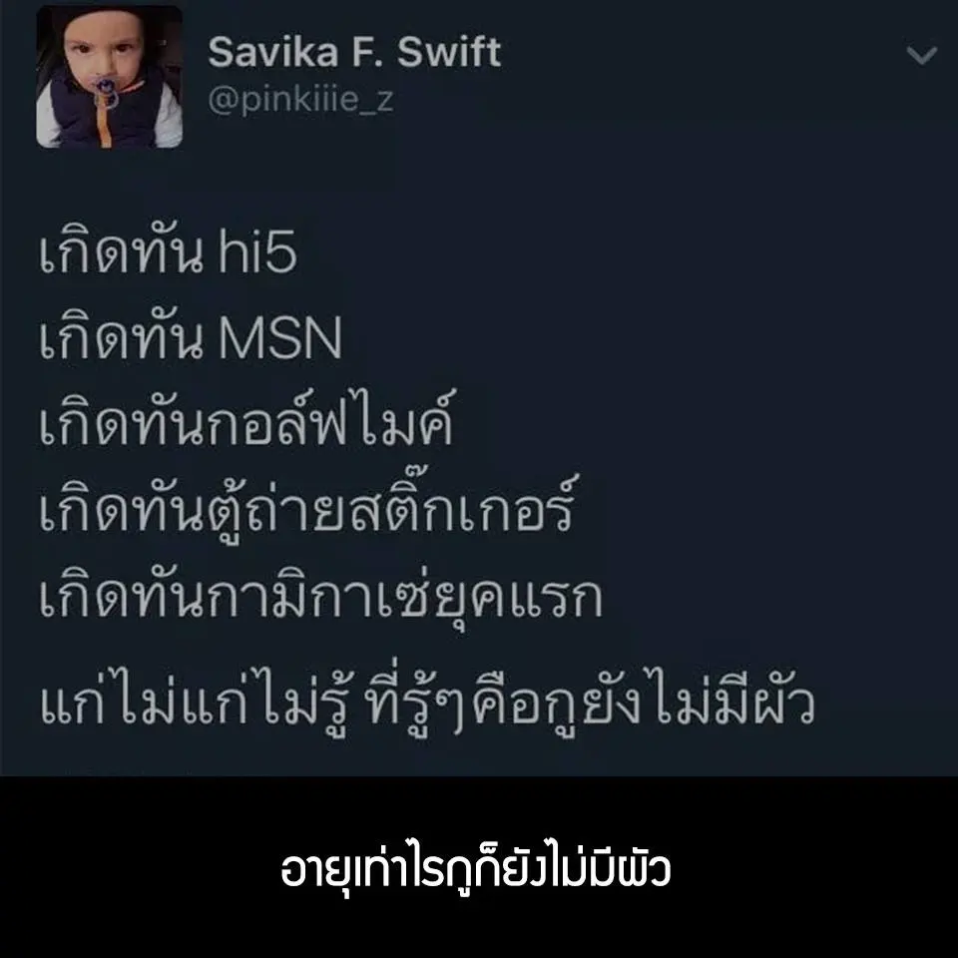Click the display name Savika F. Swift
The image size is (958, 958).
click(354, 52)
